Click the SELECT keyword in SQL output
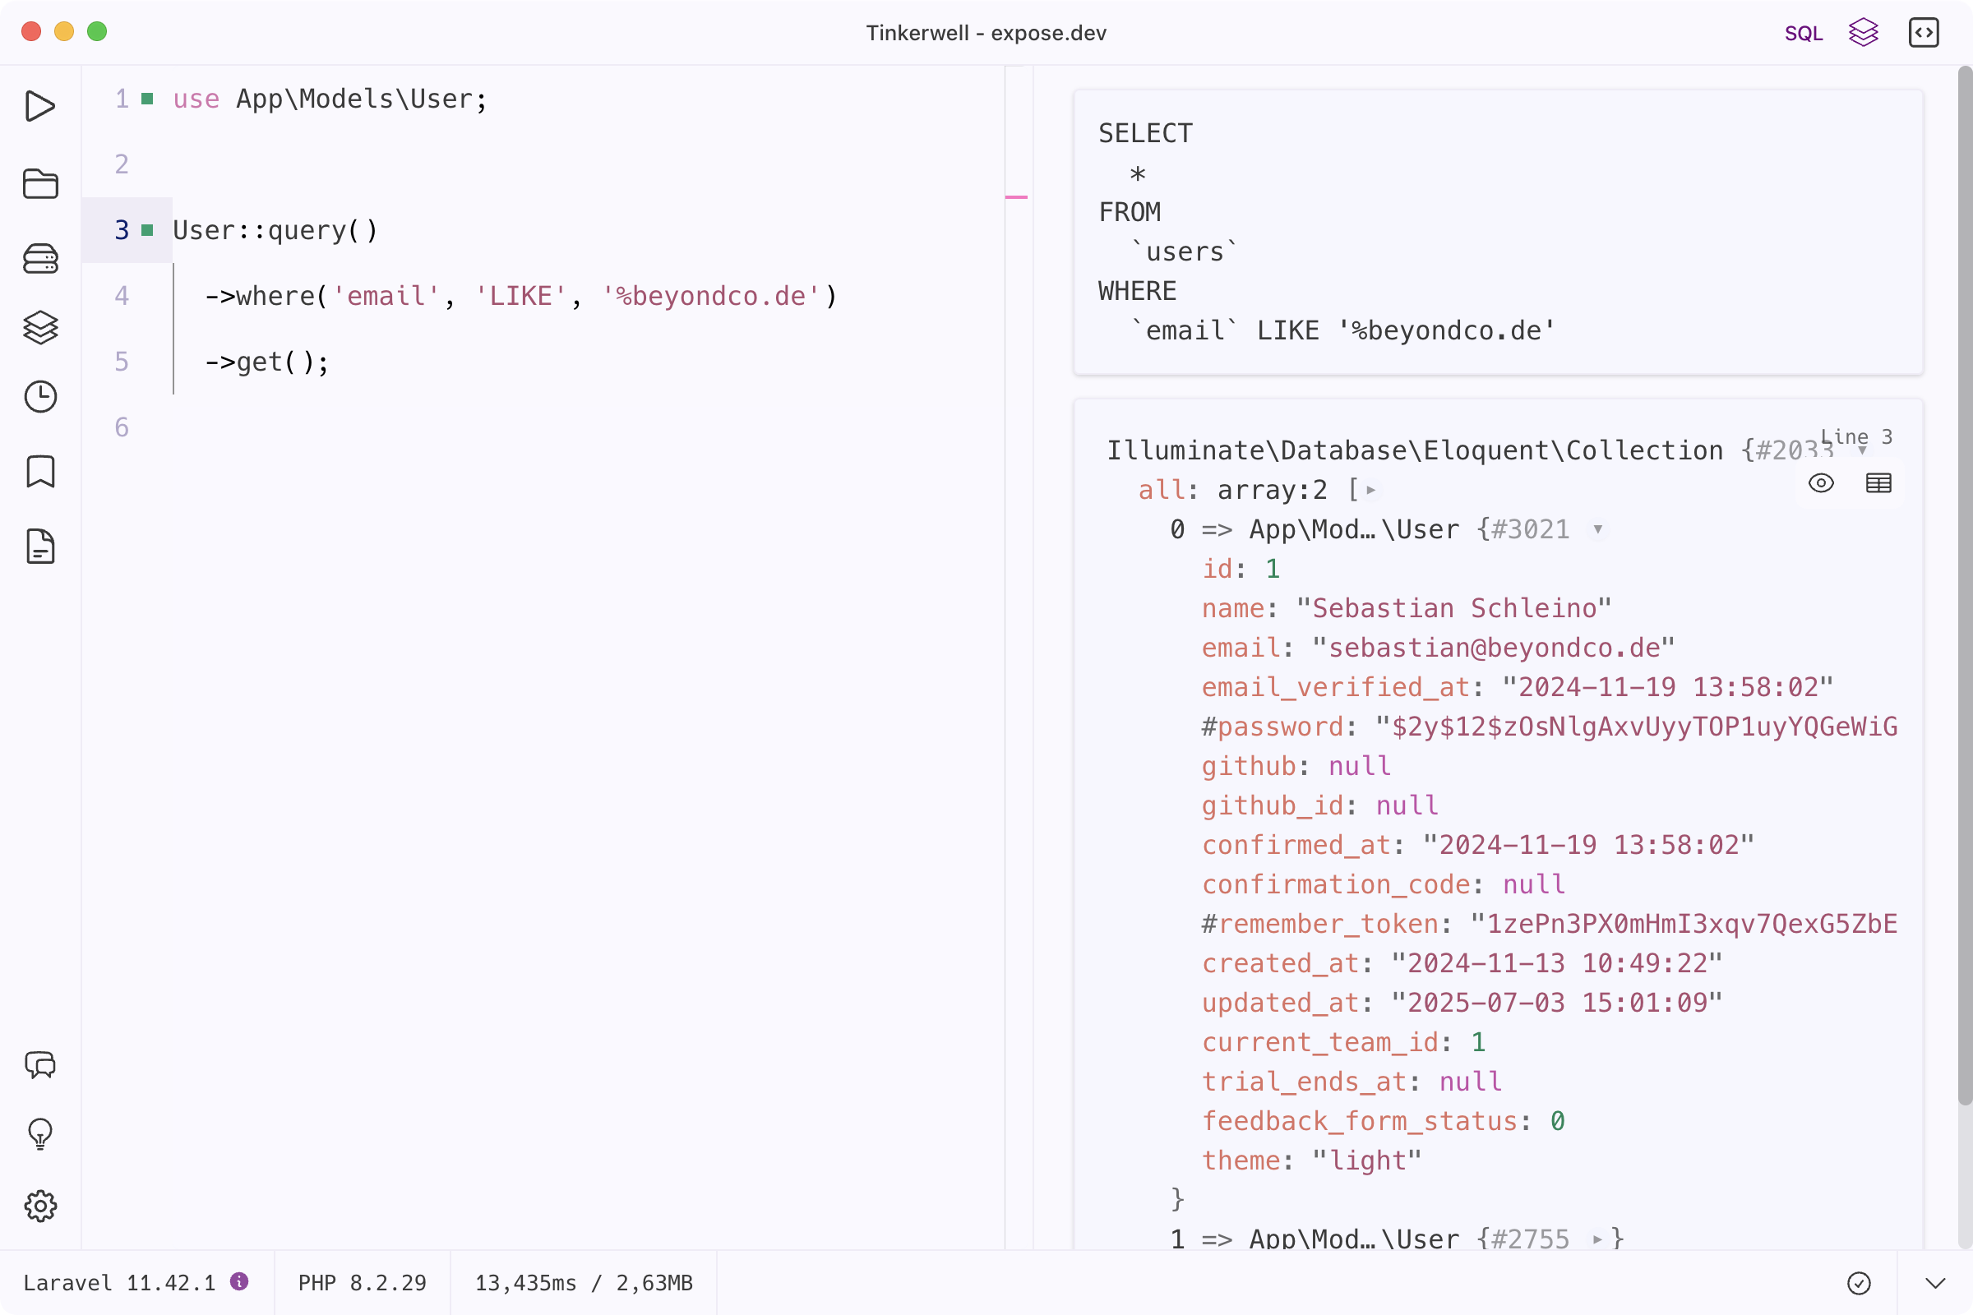1973x1315 pixels. pyautogui.click(x=1145, y=133)
